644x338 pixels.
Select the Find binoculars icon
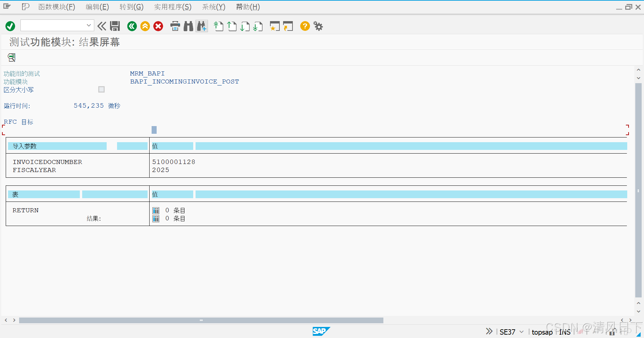tap(188, 26)
